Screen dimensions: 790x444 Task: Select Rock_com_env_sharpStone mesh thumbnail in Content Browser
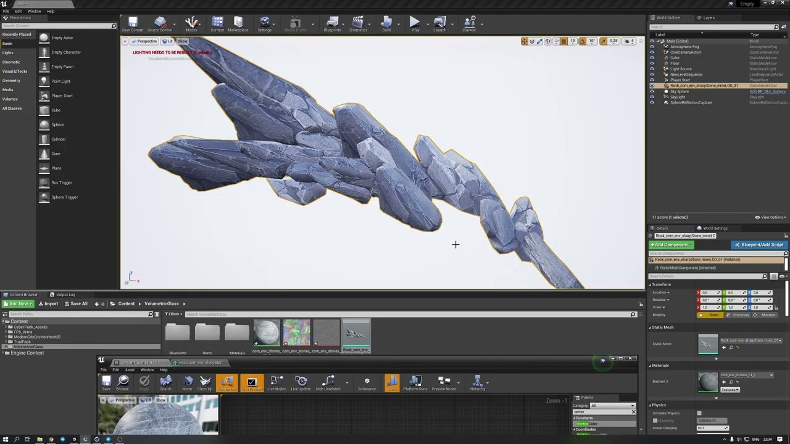click(x=356, y=334)
